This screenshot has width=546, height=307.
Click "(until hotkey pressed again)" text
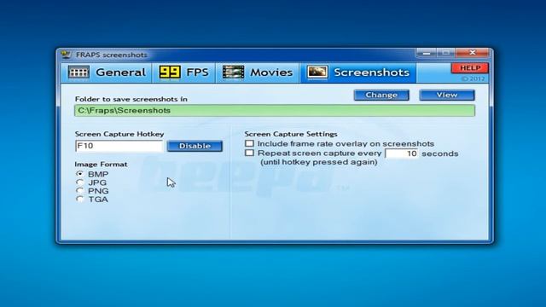point(319,162)
